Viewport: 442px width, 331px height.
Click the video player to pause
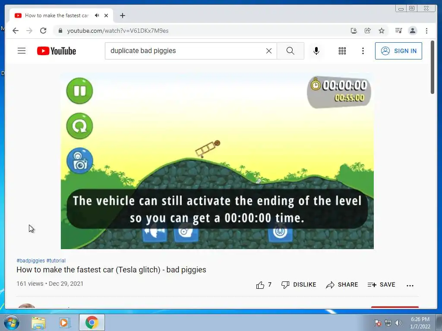(217, 161)
